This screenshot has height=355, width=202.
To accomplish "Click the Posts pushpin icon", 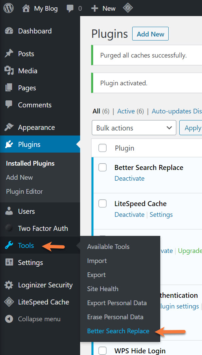I will click(x=9, y=54).
